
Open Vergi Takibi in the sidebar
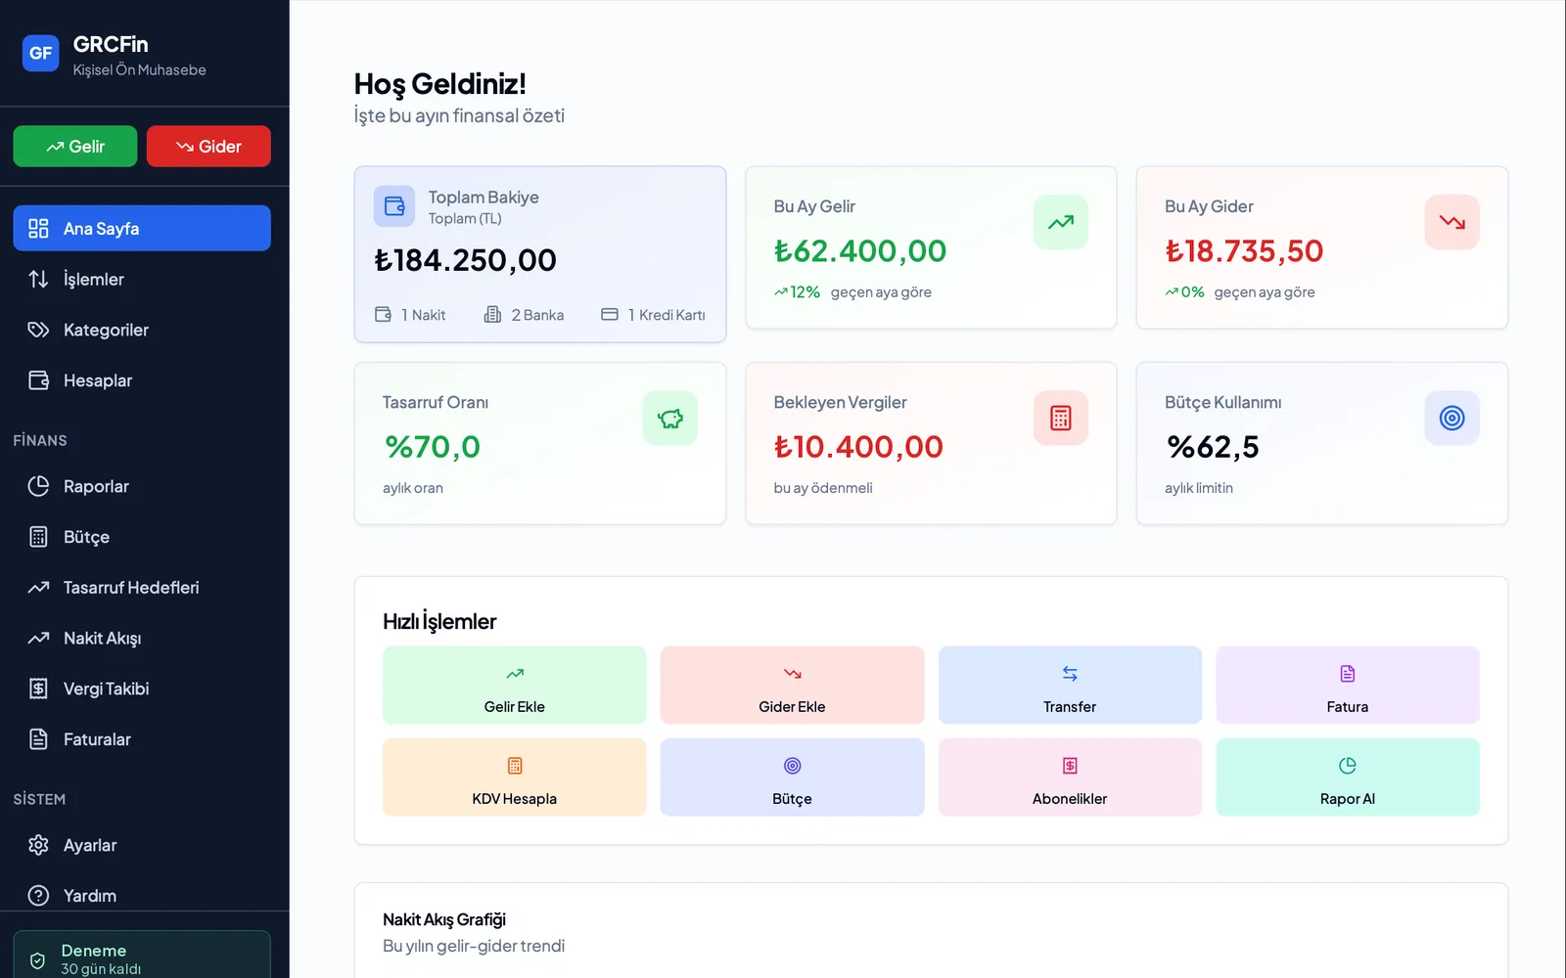pyautogui.click(x=142, y=689)
